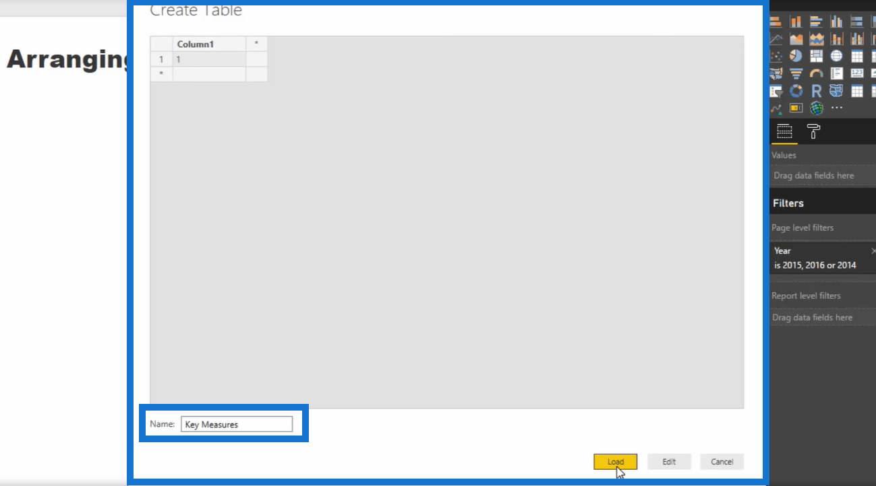Screen dimensions: 876x486
Task: Select the R script visual
Action: tap(817, 91)
